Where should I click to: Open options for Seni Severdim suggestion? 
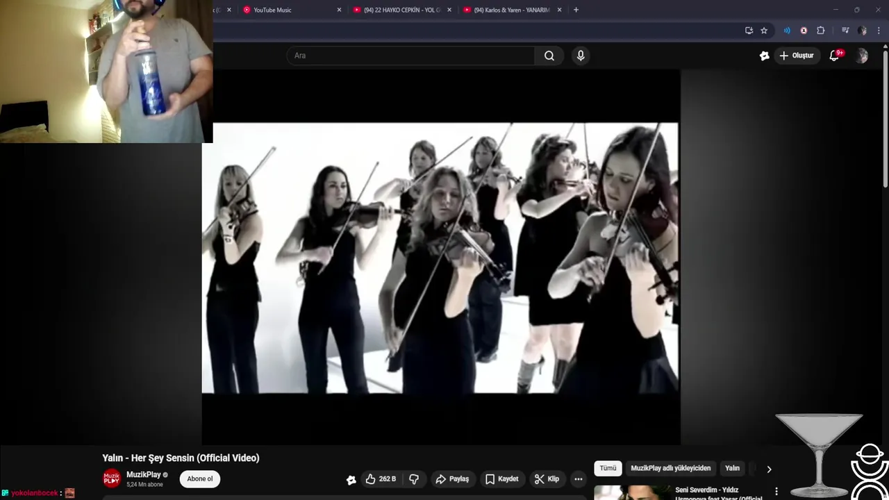tap(776, 492)
